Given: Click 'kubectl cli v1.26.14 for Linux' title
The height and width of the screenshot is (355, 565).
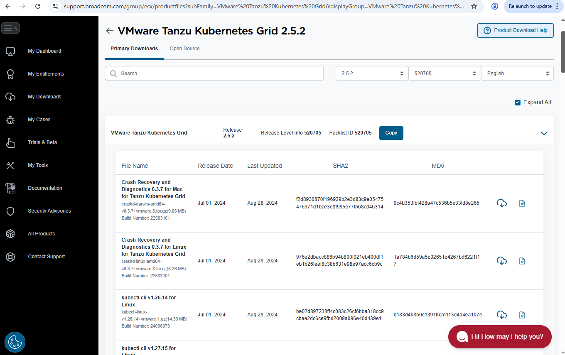Looking at the screenshot, I should click(149, 301).
